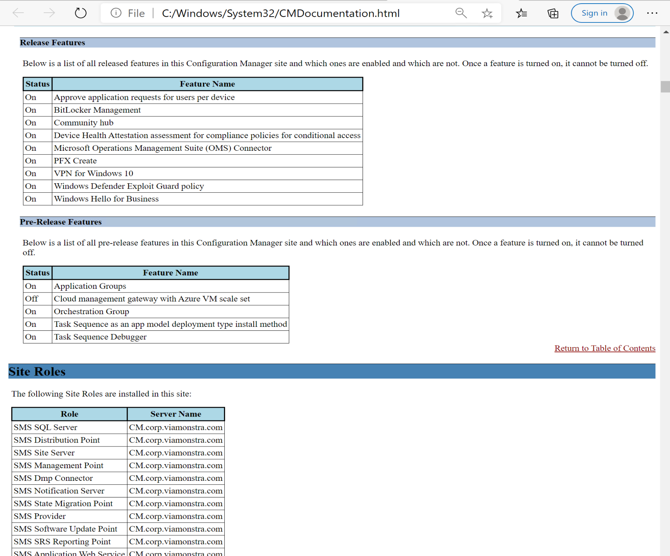Open the browser settings menu via ellipsis
Viewport: 670px width, 556px height.
(x=652, y=13)
